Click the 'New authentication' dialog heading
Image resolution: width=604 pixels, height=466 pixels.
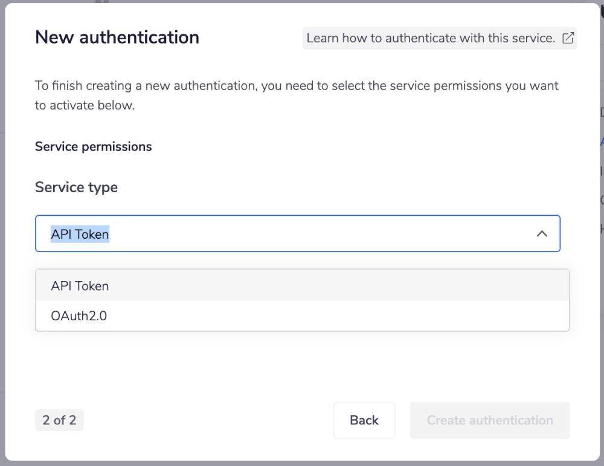coord(117,37)
